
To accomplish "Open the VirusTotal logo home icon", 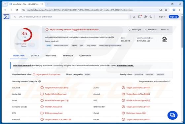I will point(6,16).
